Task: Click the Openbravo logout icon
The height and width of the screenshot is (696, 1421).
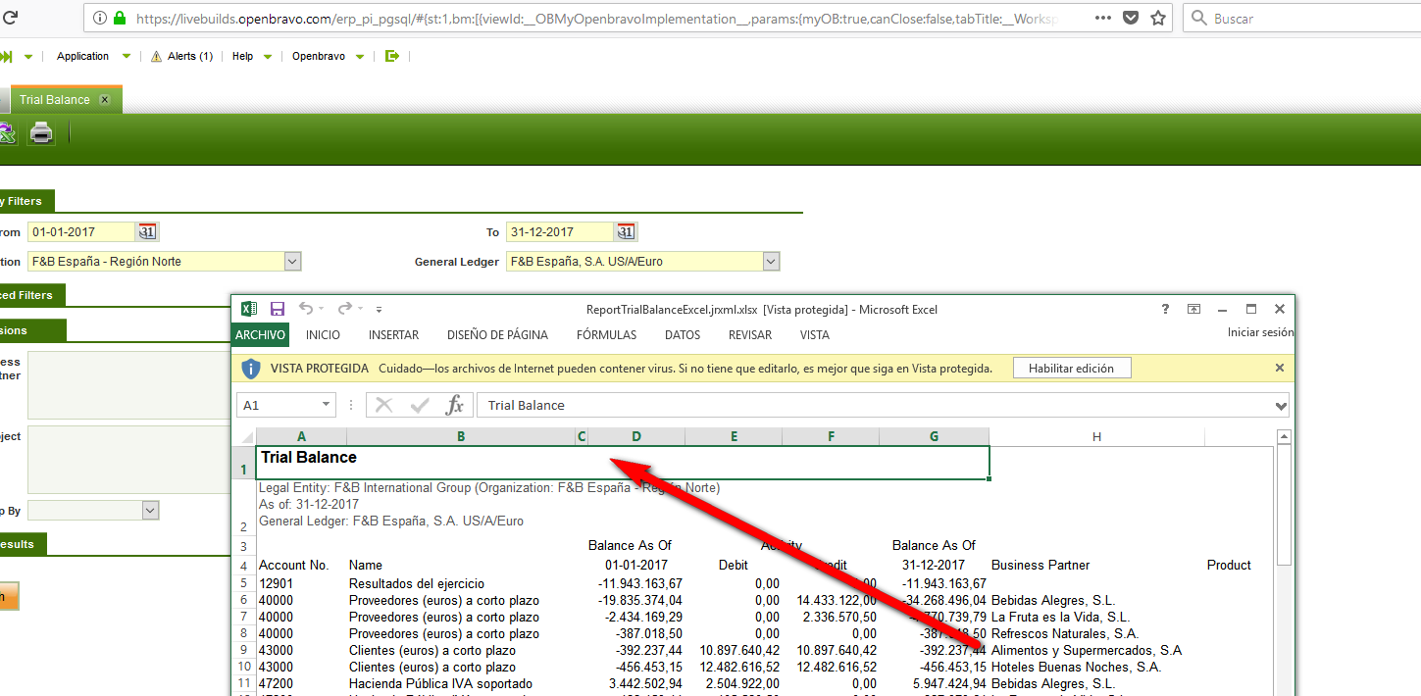Action: coord(392,56)
